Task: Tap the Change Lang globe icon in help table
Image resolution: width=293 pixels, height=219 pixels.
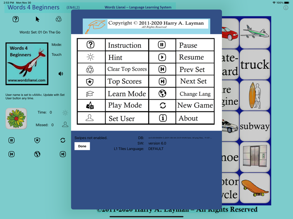Action: tap(162, 93)
